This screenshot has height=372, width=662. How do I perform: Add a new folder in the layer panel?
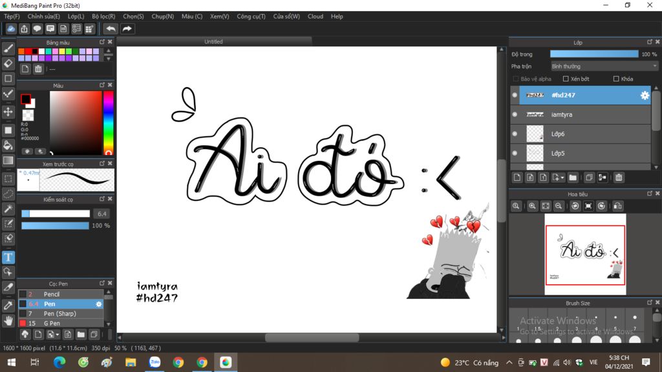[x=573, y=178]
